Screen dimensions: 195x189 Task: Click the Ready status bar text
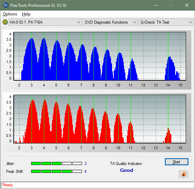[8, 185]
